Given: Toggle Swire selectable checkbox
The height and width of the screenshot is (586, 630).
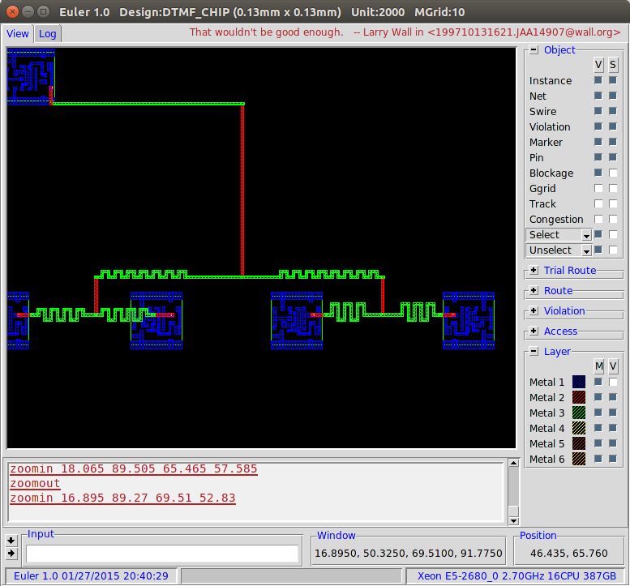Looking at the screenshot, I should 613,111.
